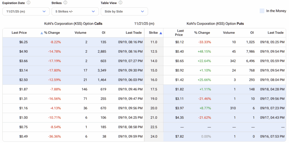Sort calls by Last Trade header
This screenshot has height=143, width=289.
(x=133, y=33)
